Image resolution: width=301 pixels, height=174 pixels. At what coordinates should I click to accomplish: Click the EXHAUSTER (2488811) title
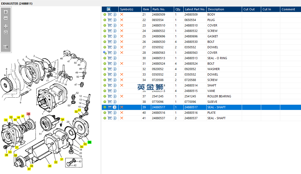pyautogui.click(x=17, y=4)
